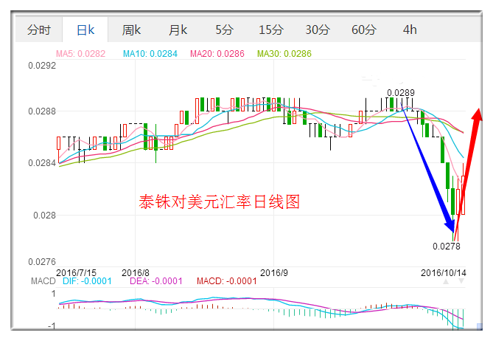This screenshot has height=341, width=493.
Task: Switch to the 分时 tab
Action: [x=38, y=30]
